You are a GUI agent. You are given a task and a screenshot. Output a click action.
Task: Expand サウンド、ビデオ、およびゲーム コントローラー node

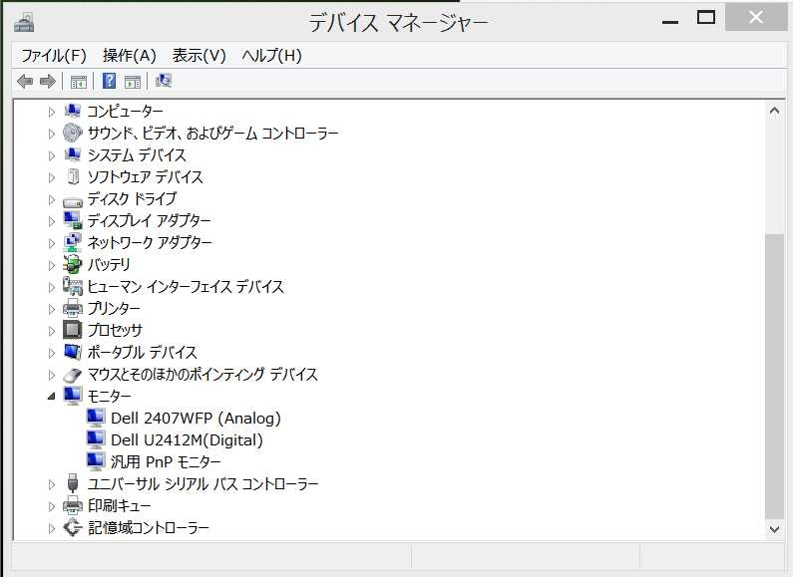click(x=52, y=134)
